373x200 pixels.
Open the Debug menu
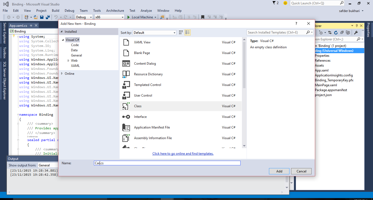[x=69, y=11]
